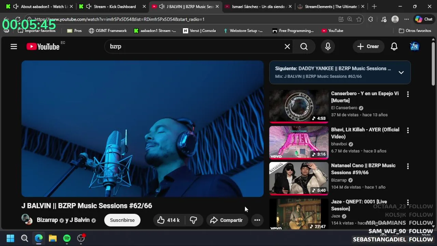
Task: Open the YouTube hamburger guide menu
Action: coord(14,46)
